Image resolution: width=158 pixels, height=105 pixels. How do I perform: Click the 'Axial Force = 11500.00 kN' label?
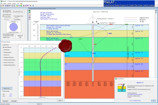100,12
